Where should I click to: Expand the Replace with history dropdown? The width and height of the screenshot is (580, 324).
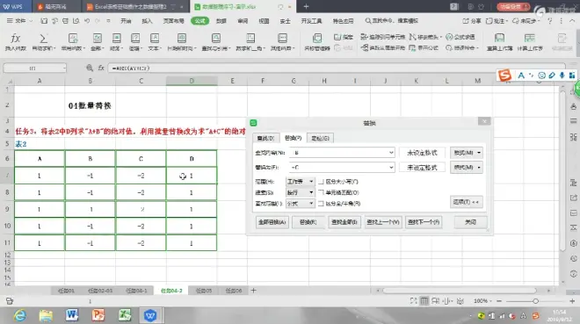(x=391, y=168)
